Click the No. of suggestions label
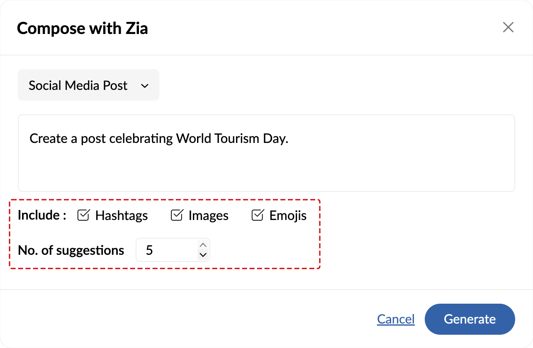 [71, 250]
